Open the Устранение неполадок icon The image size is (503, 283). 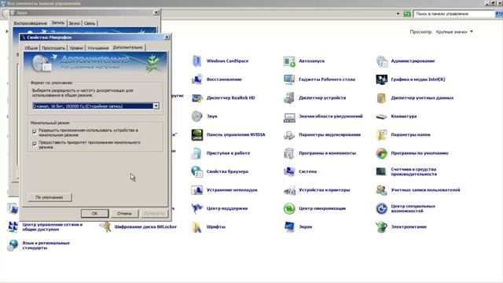click(196, 190)
